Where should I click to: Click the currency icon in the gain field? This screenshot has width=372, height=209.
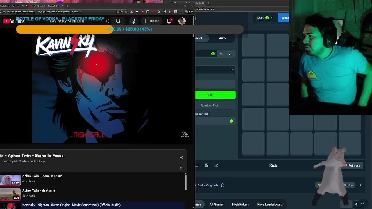pos(231,121)
